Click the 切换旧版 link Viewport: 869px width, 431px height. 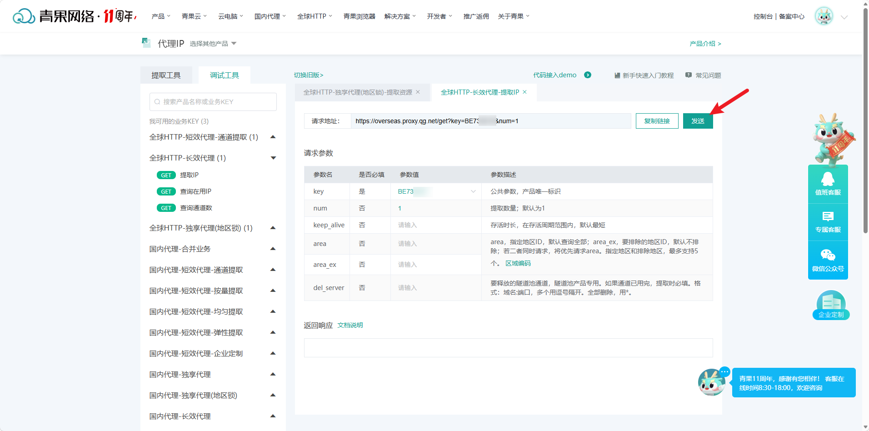(x=309, y=75)
